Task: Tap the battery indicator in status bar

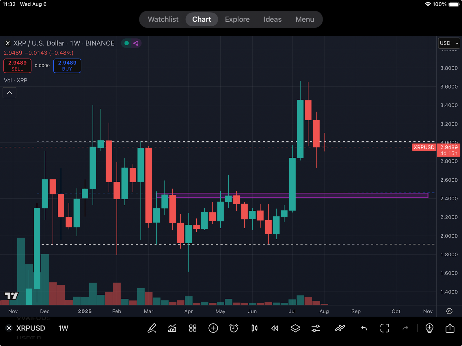Action: 454,4
